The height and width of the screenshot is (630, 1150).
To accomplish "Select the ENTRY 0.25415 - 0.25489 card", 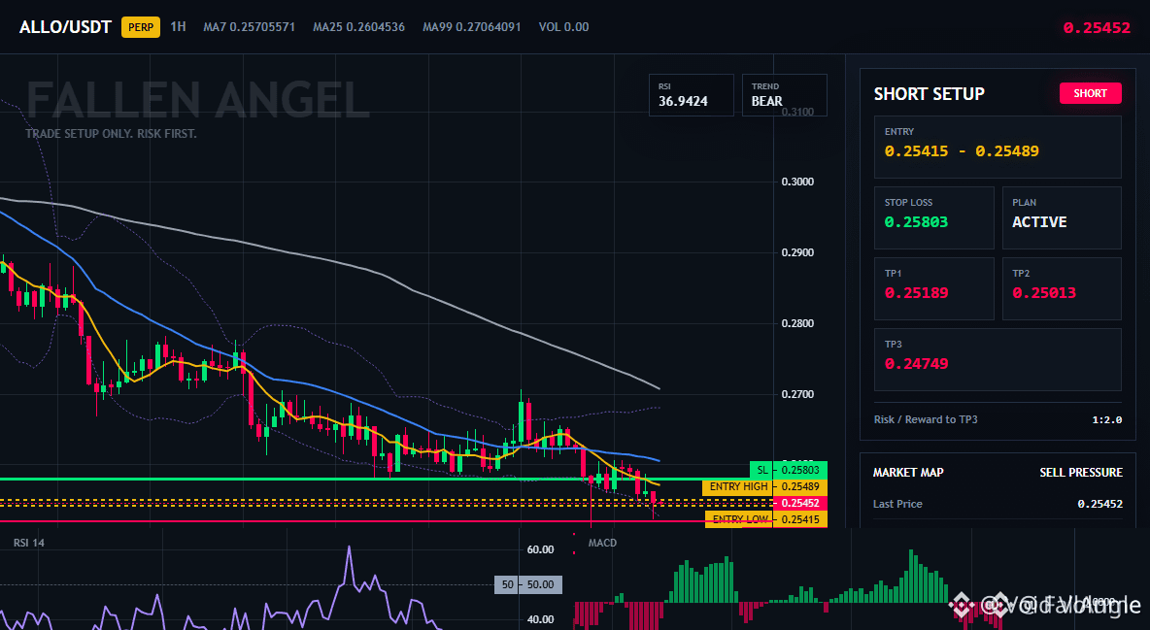I will 998,147.
